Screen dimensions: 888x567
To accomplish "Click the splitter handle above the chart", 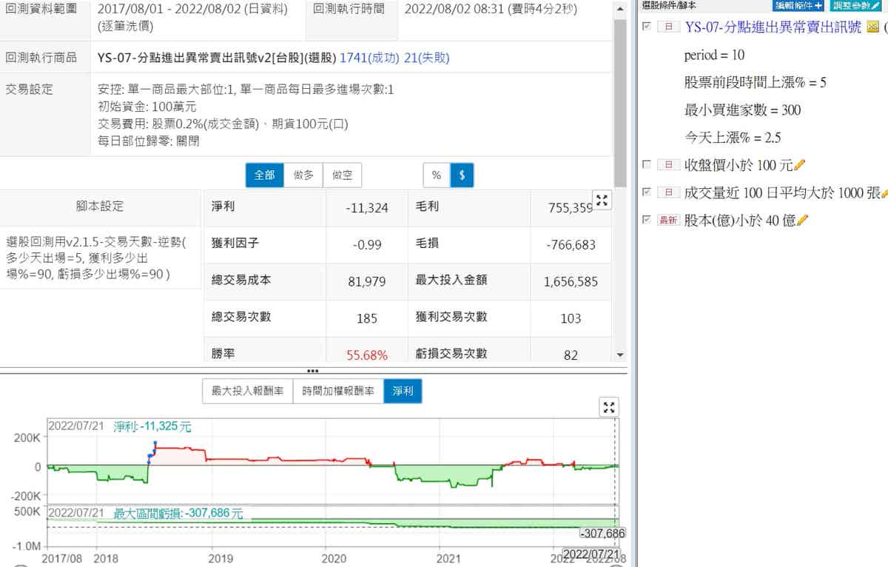I will click(x=312, y=371).
